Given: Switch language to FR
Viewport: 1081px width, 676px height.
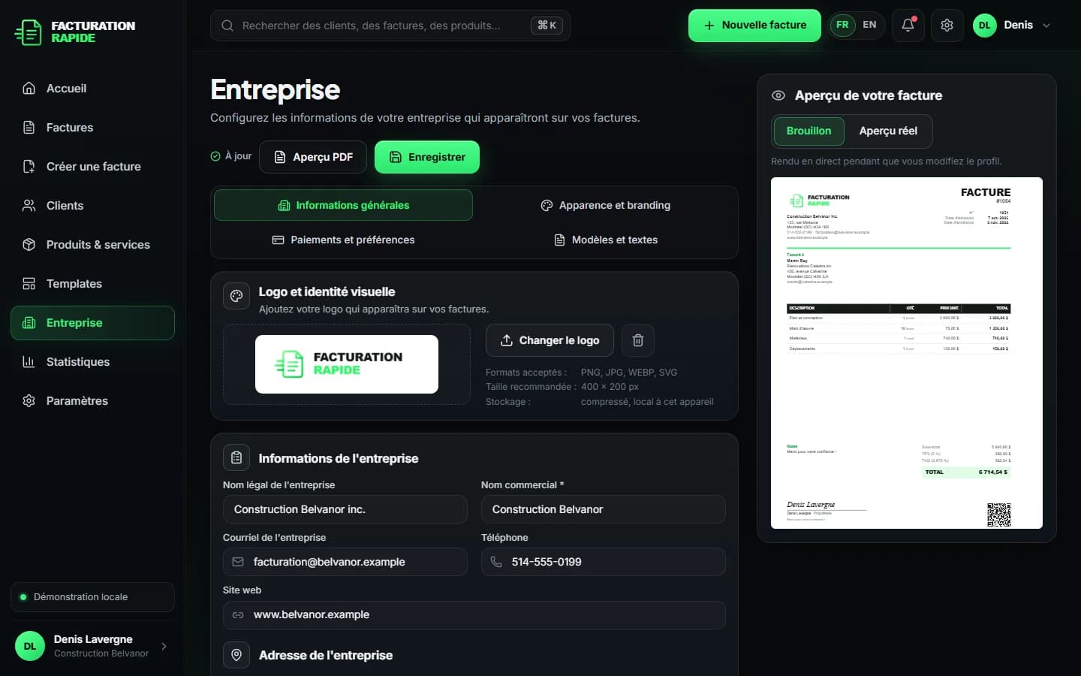Looking at the screenshot, I should coord(842,25).
